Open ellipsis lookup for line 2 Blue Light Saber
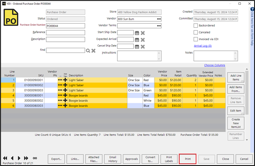This screenshot has height=166, width=255. tap(60, 85)
